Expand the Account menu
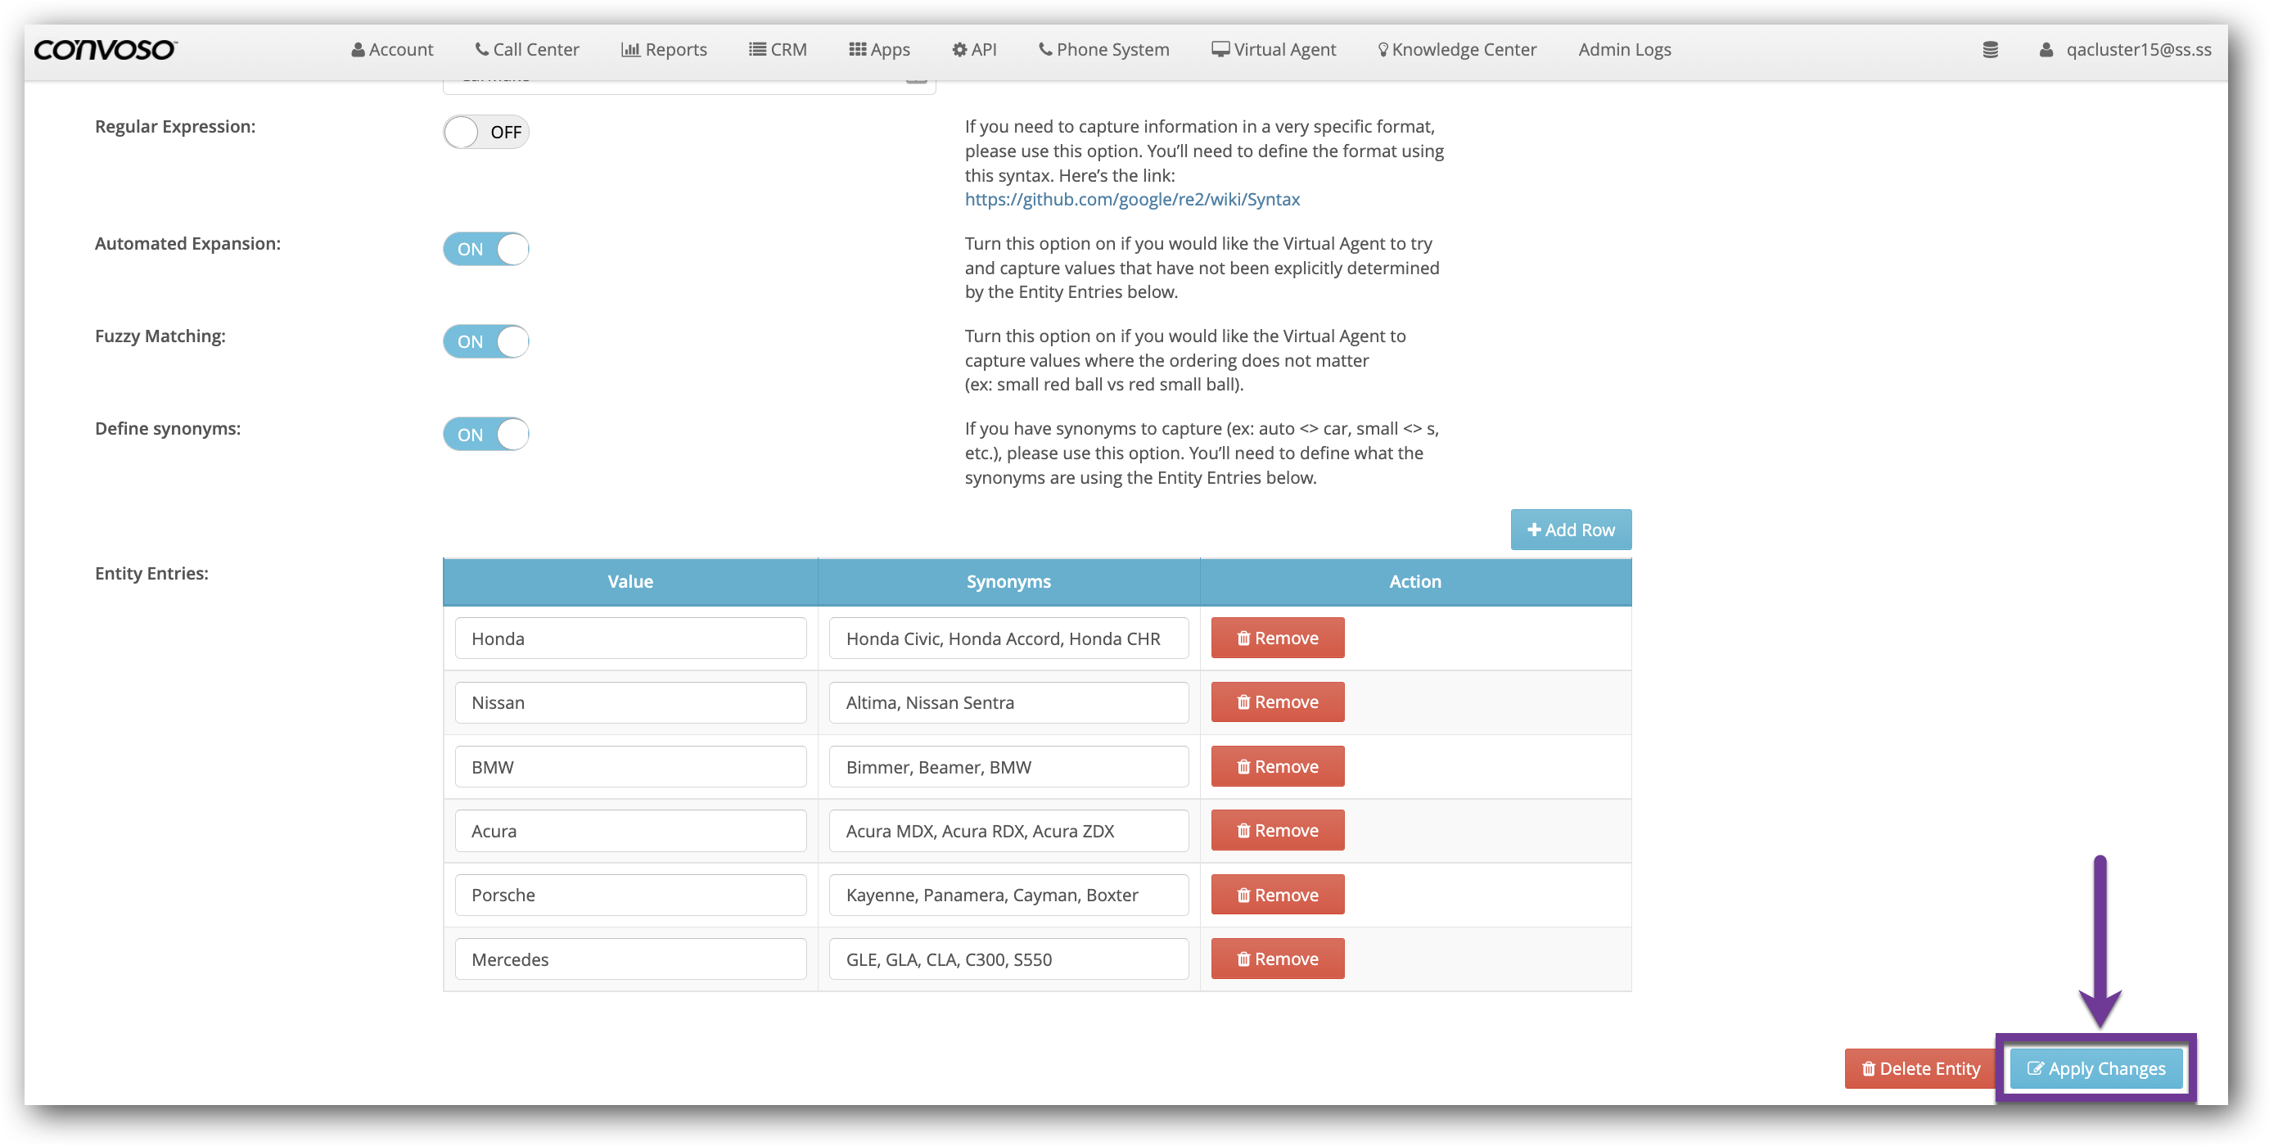The width and height of the screenshot is (2269, 1146). pyautogui.click(x=392, y=49)
